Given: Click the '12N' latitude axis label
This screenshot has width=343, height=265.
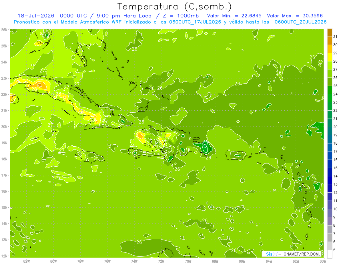Looking at the screenshot, I should (4, 256).
